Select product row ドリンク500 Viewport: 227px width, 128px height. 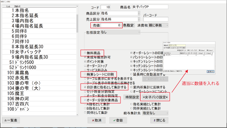(x=39, y=62)
